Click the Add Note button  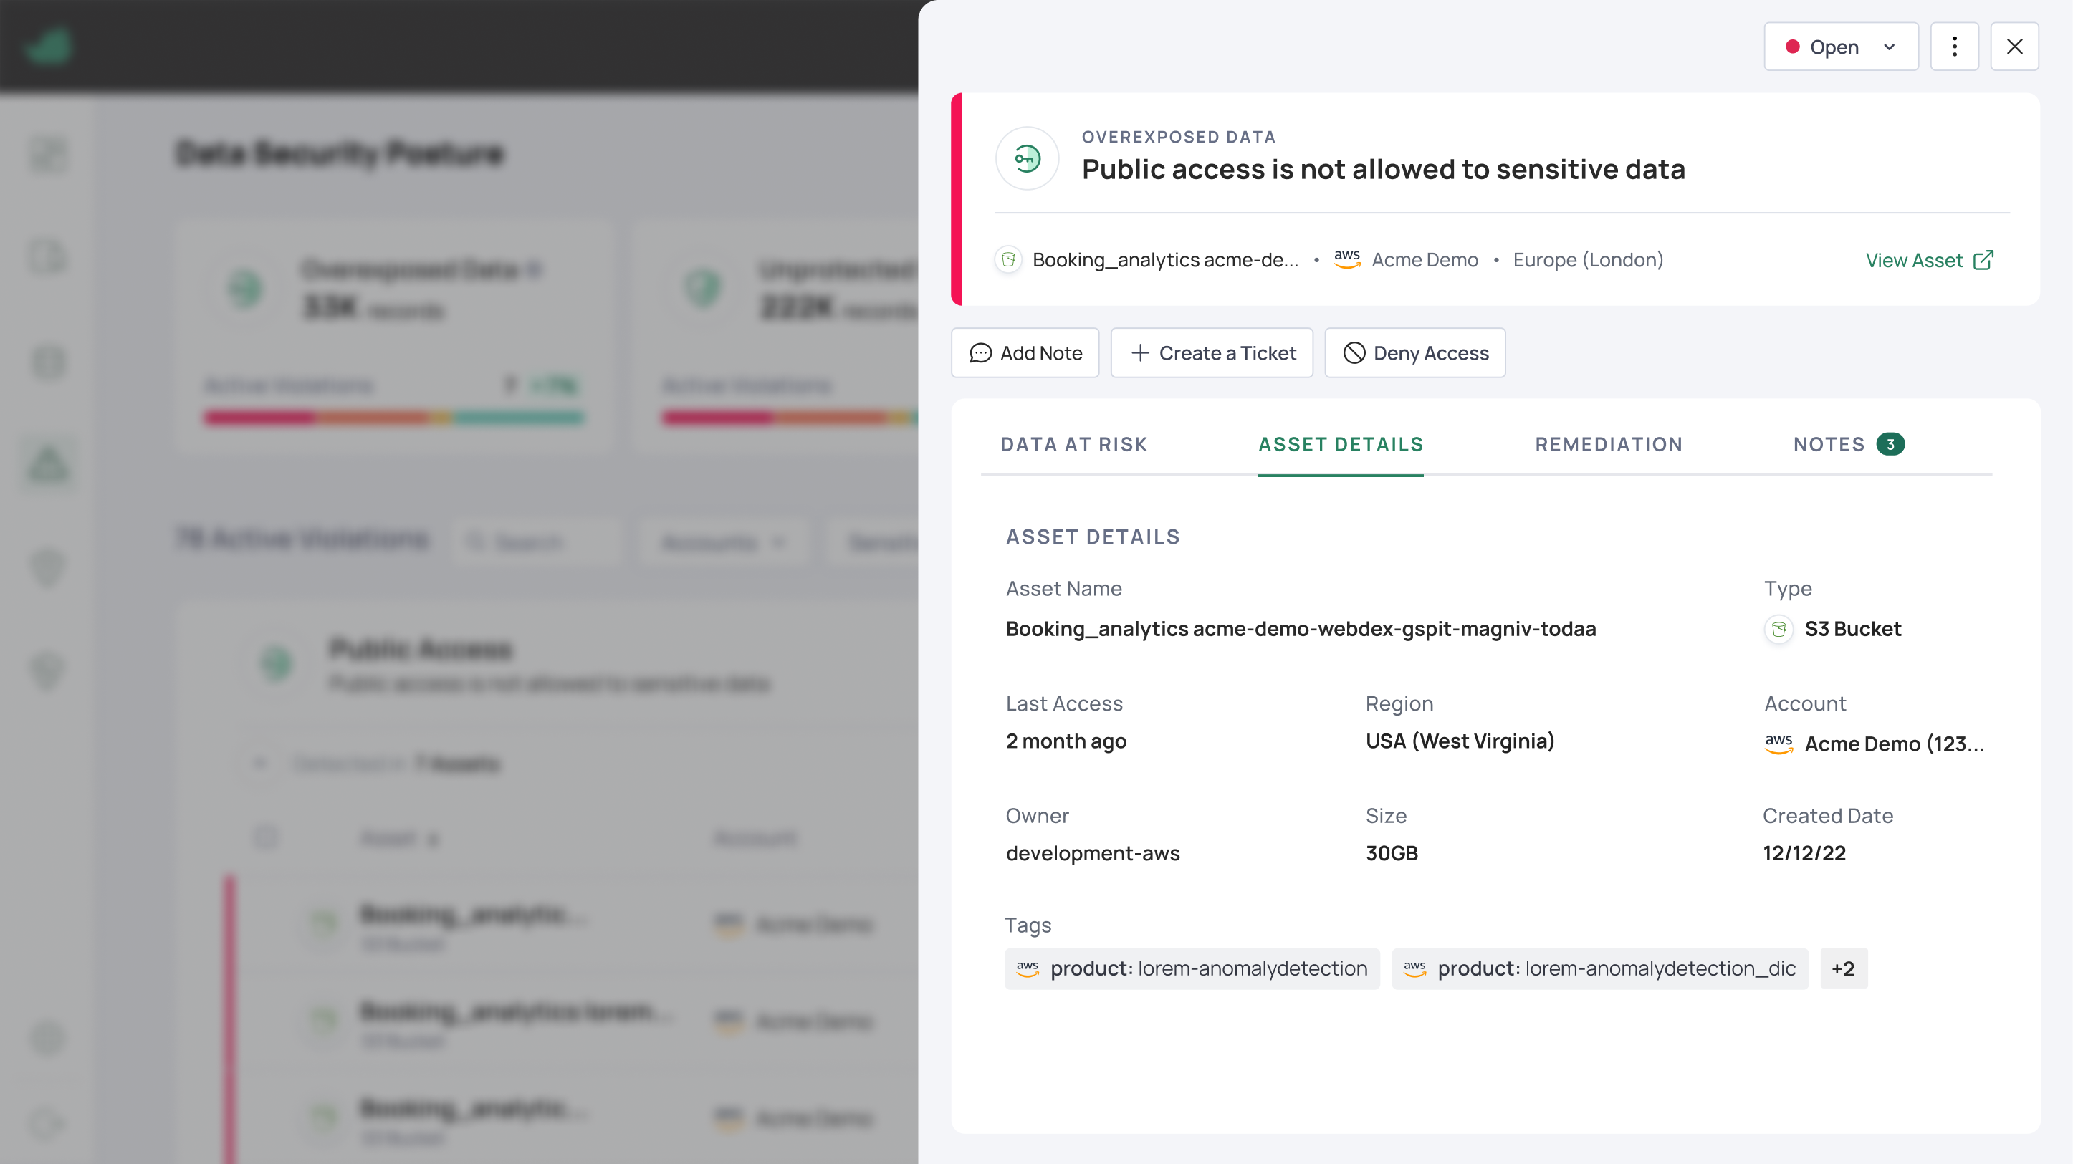1025,352
